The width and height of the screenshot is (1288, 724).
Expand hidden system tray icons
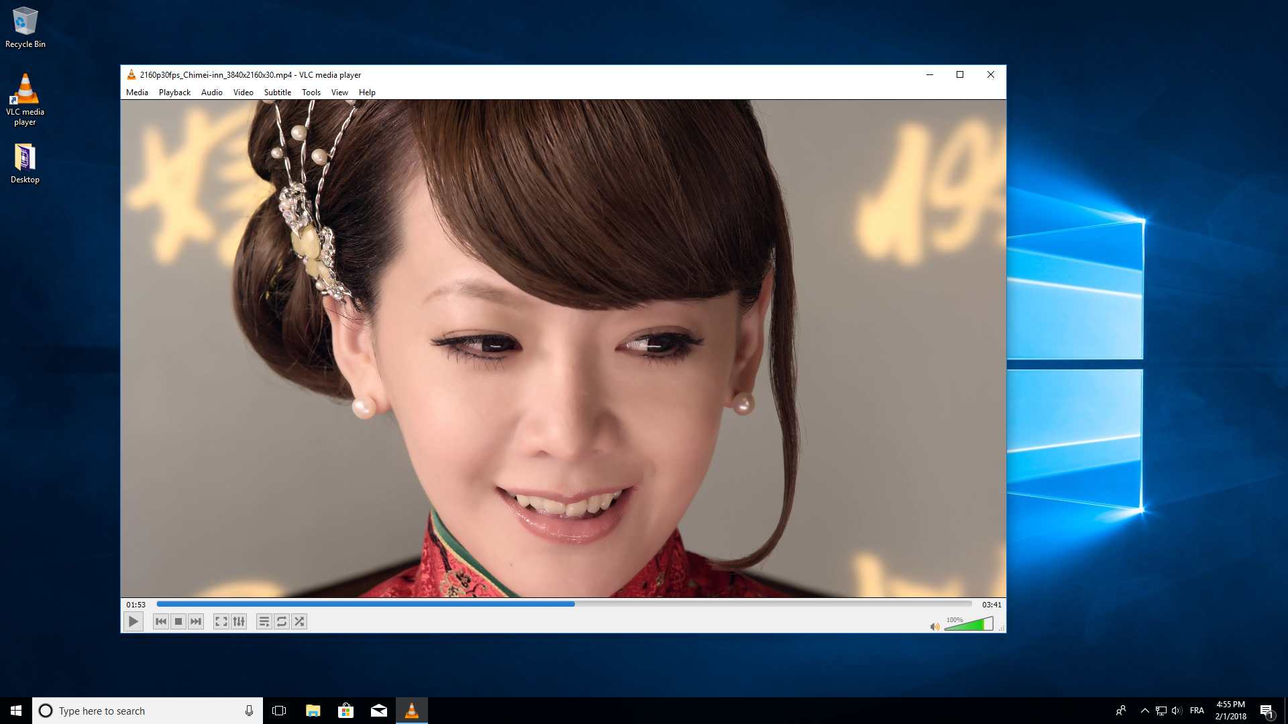(x=1144, y=710)
